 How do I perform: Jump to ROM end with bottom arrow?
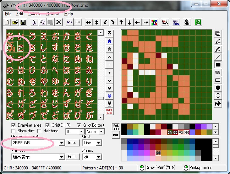pos(109,104)
